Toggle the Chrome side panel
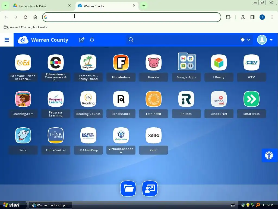This screenshot has height=209, width=278. click(252, 17)
